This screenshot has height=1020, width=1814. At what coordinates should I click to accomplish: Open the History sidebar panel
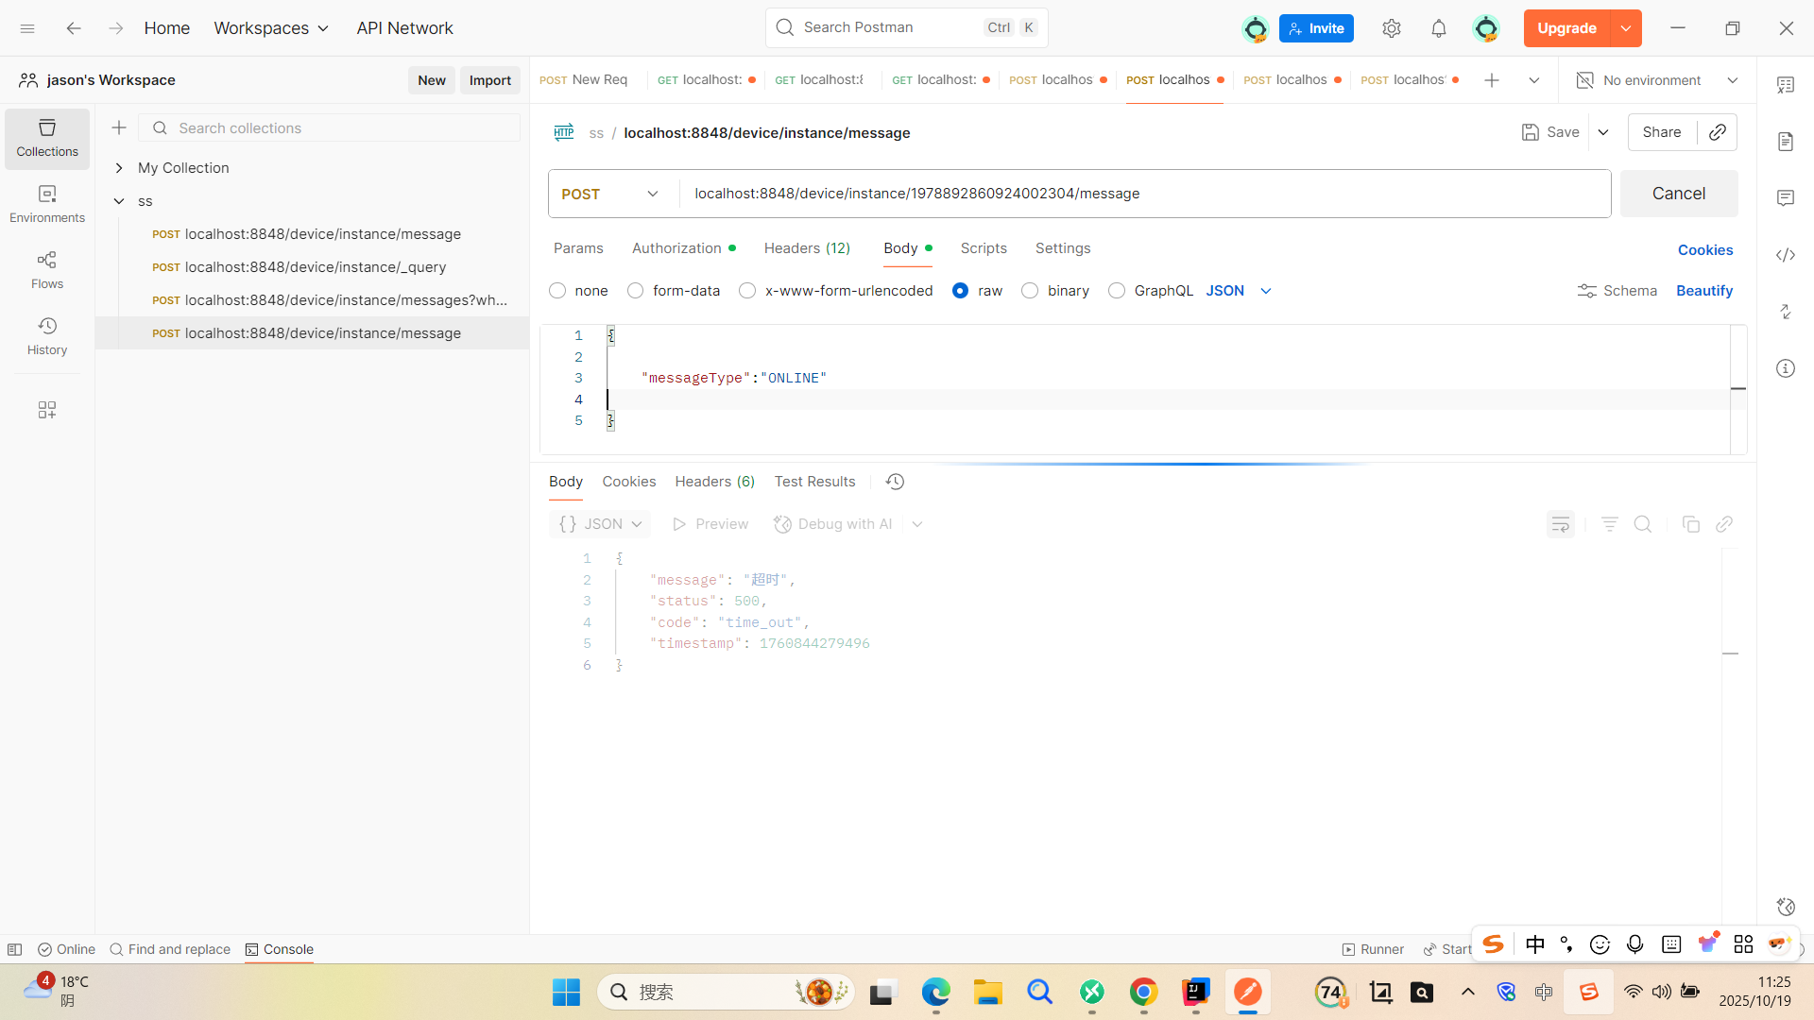coord(47,335)
